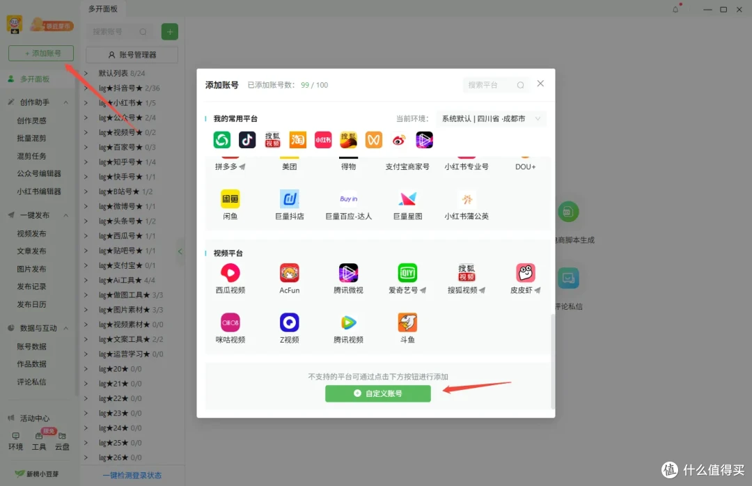Close the 添加账号 dialog

coord(540,84)
